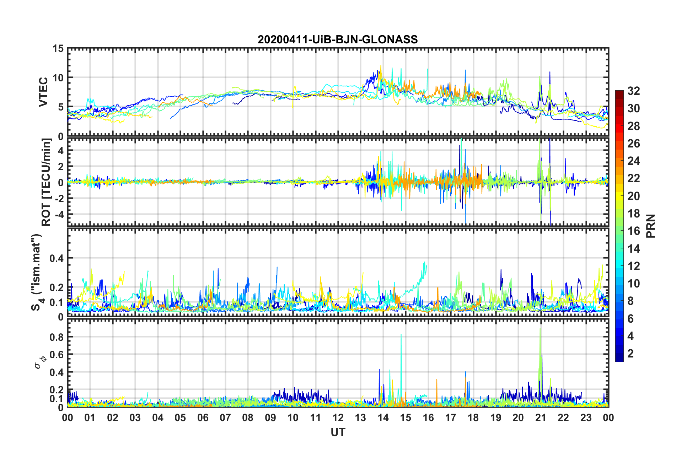Click the PRN colorbar label

(651, 226)
